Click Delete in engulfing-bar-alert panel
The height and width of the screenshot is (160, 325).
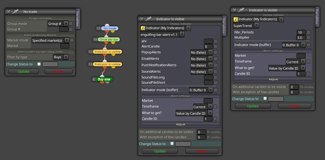(x=202, y=151)
